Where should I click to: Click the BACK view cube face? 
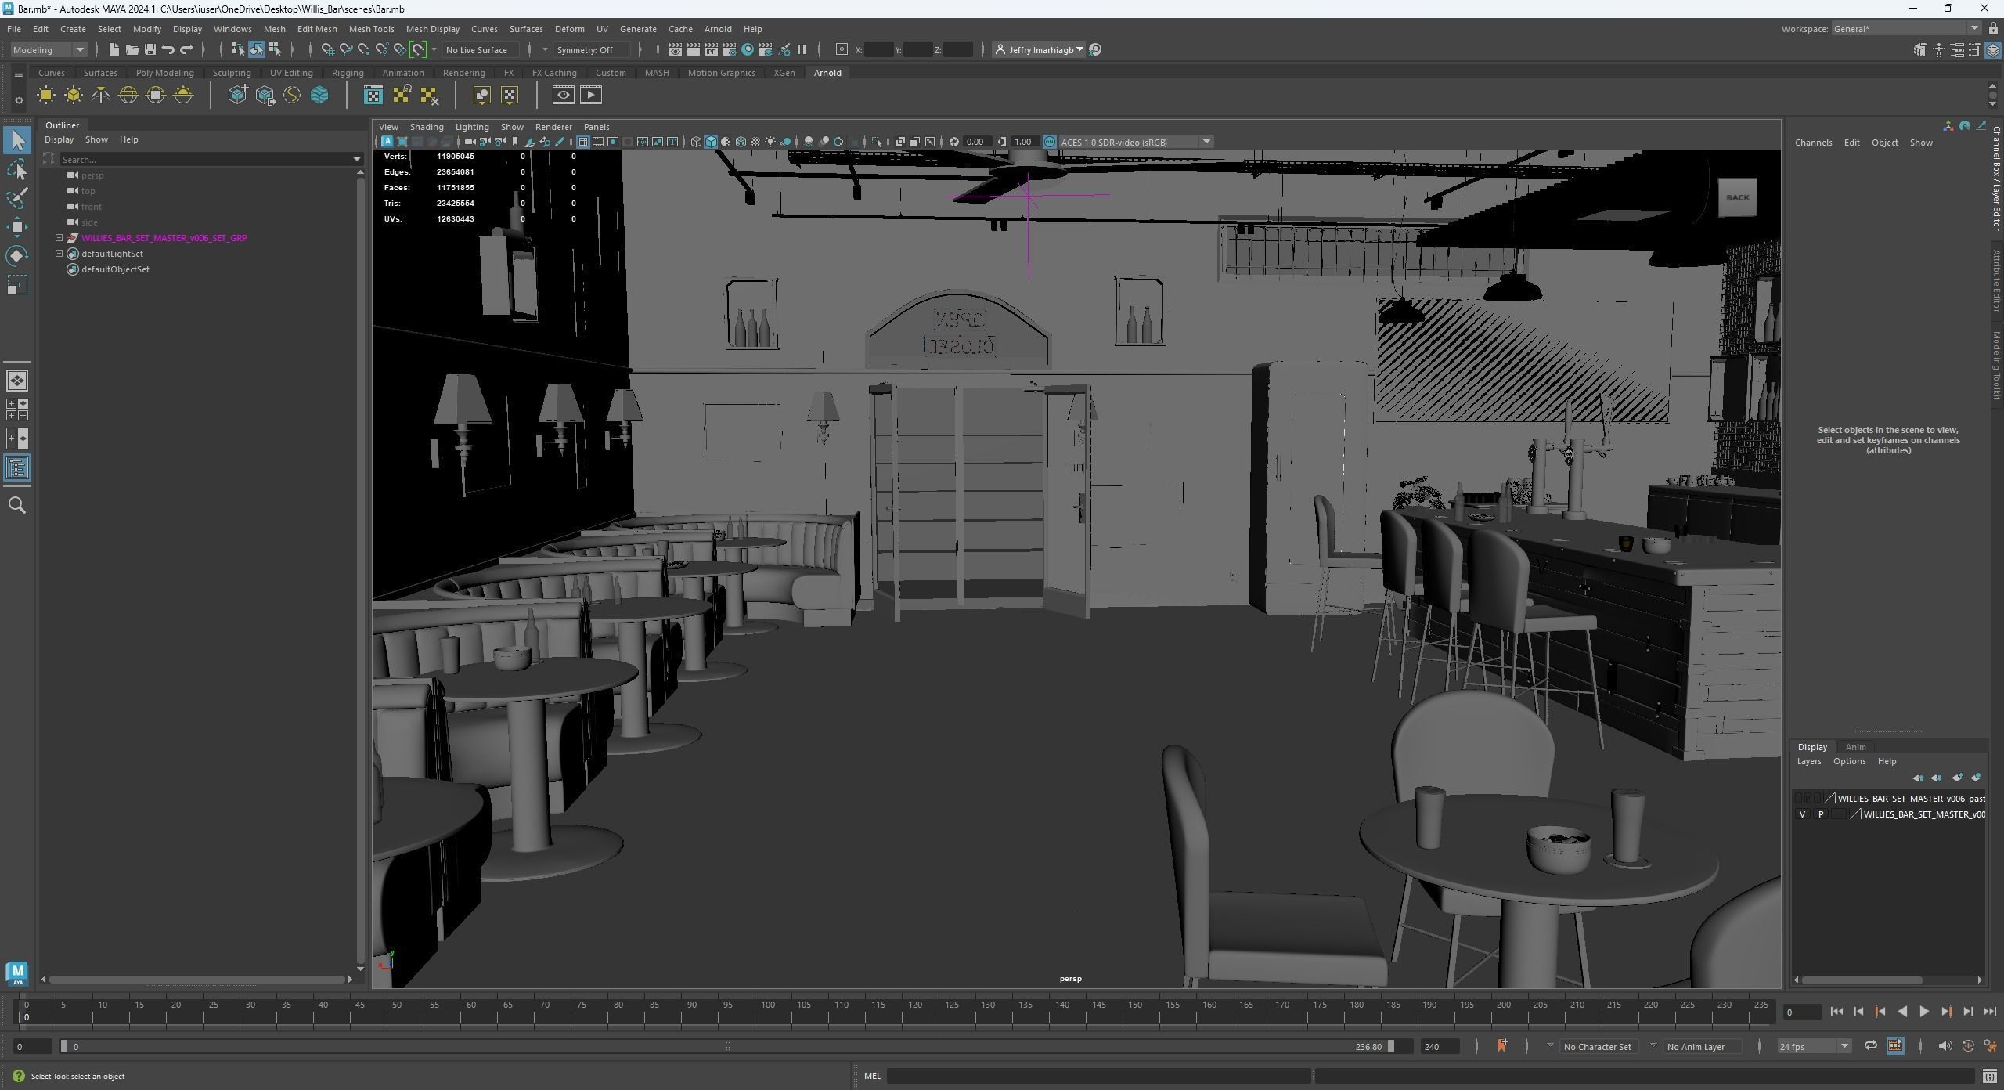pyautogui.click(x=1737, y=197)
